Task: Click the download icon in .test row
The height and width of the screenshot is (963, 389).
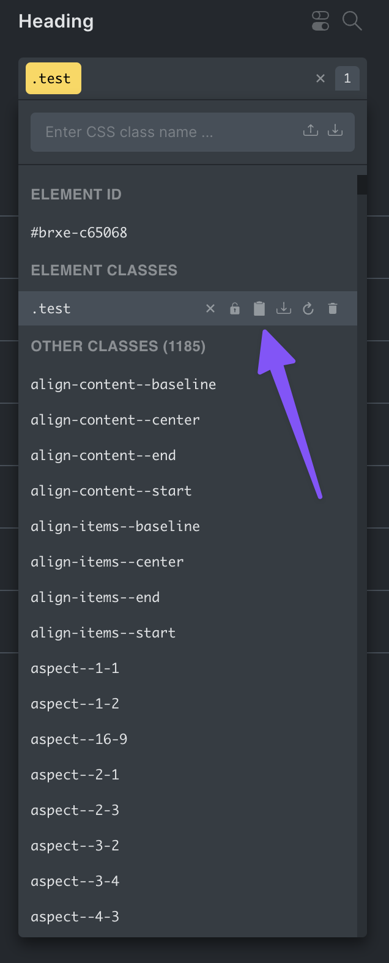Action: pyautogui.click(x=284, y=308)
